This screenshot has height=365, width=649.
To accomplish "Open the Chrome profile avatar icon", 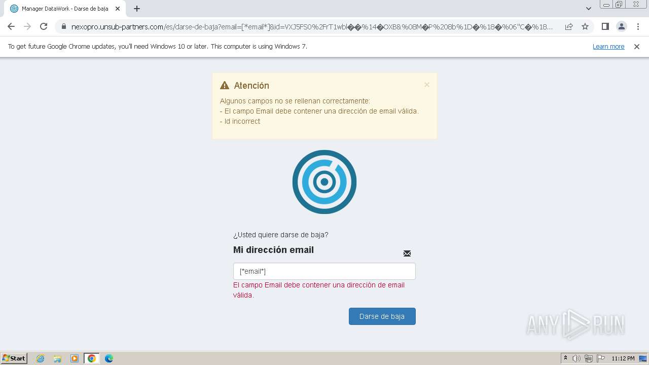I will coord(621,26).
